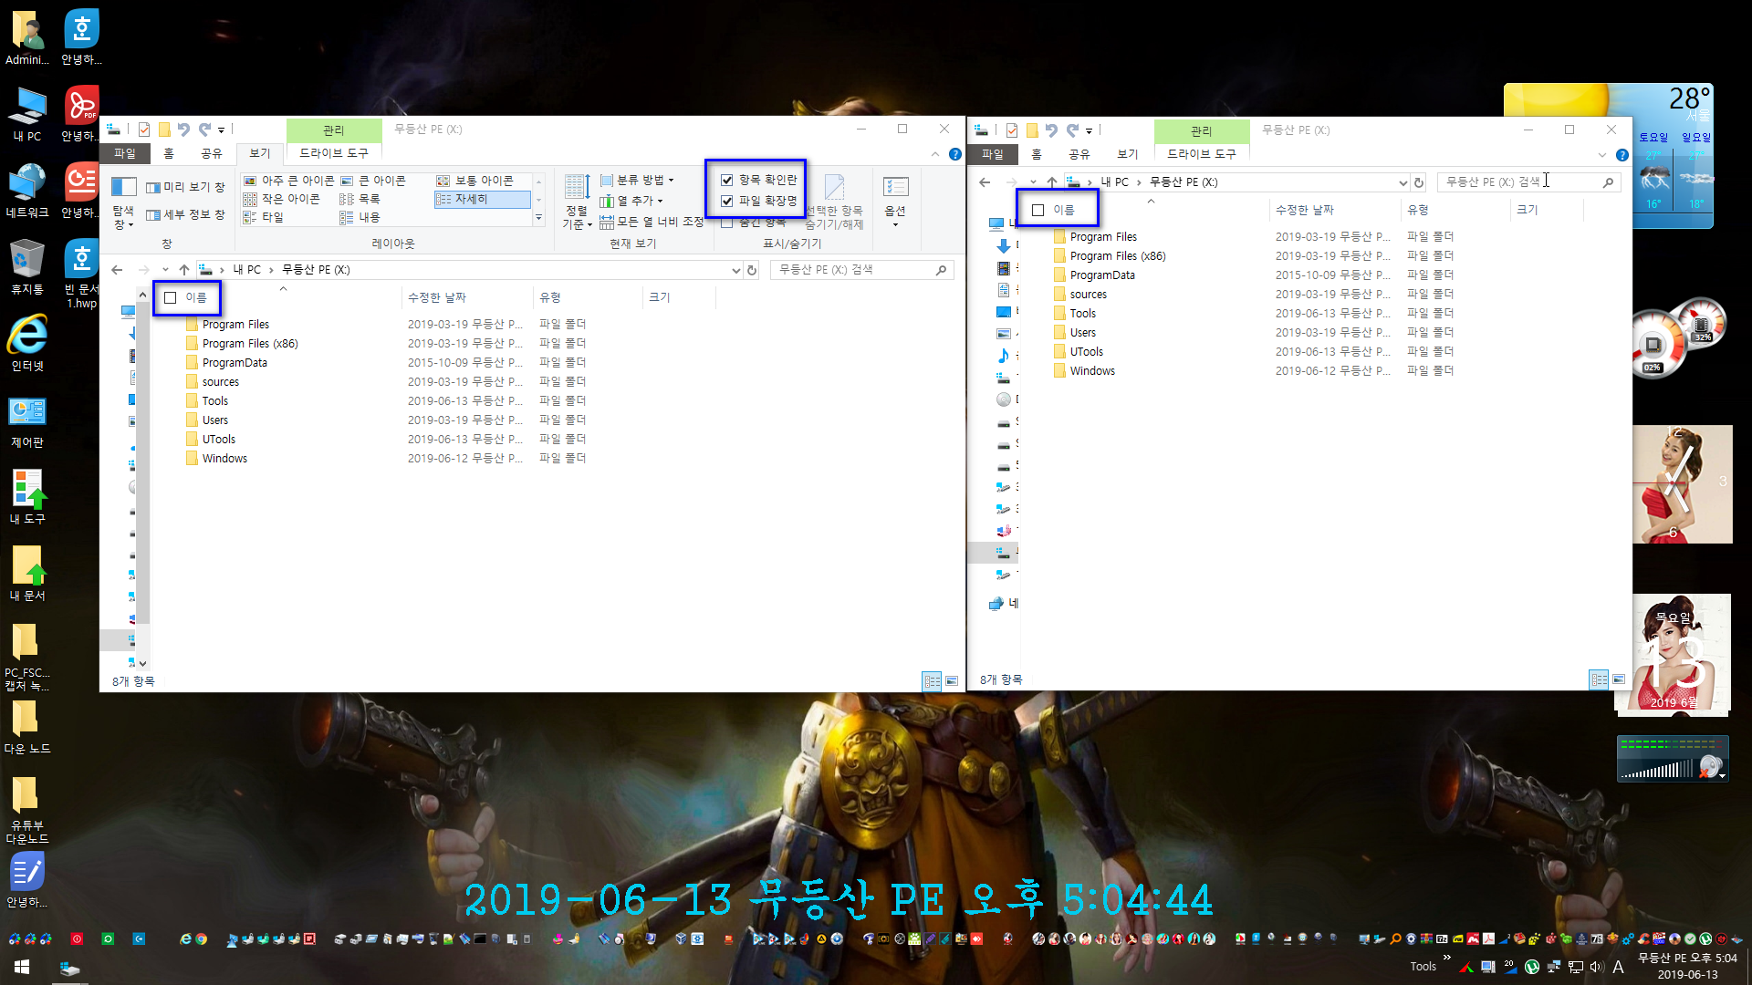Open 옵션 button in left window ribbon

click(x=895, y=202)
